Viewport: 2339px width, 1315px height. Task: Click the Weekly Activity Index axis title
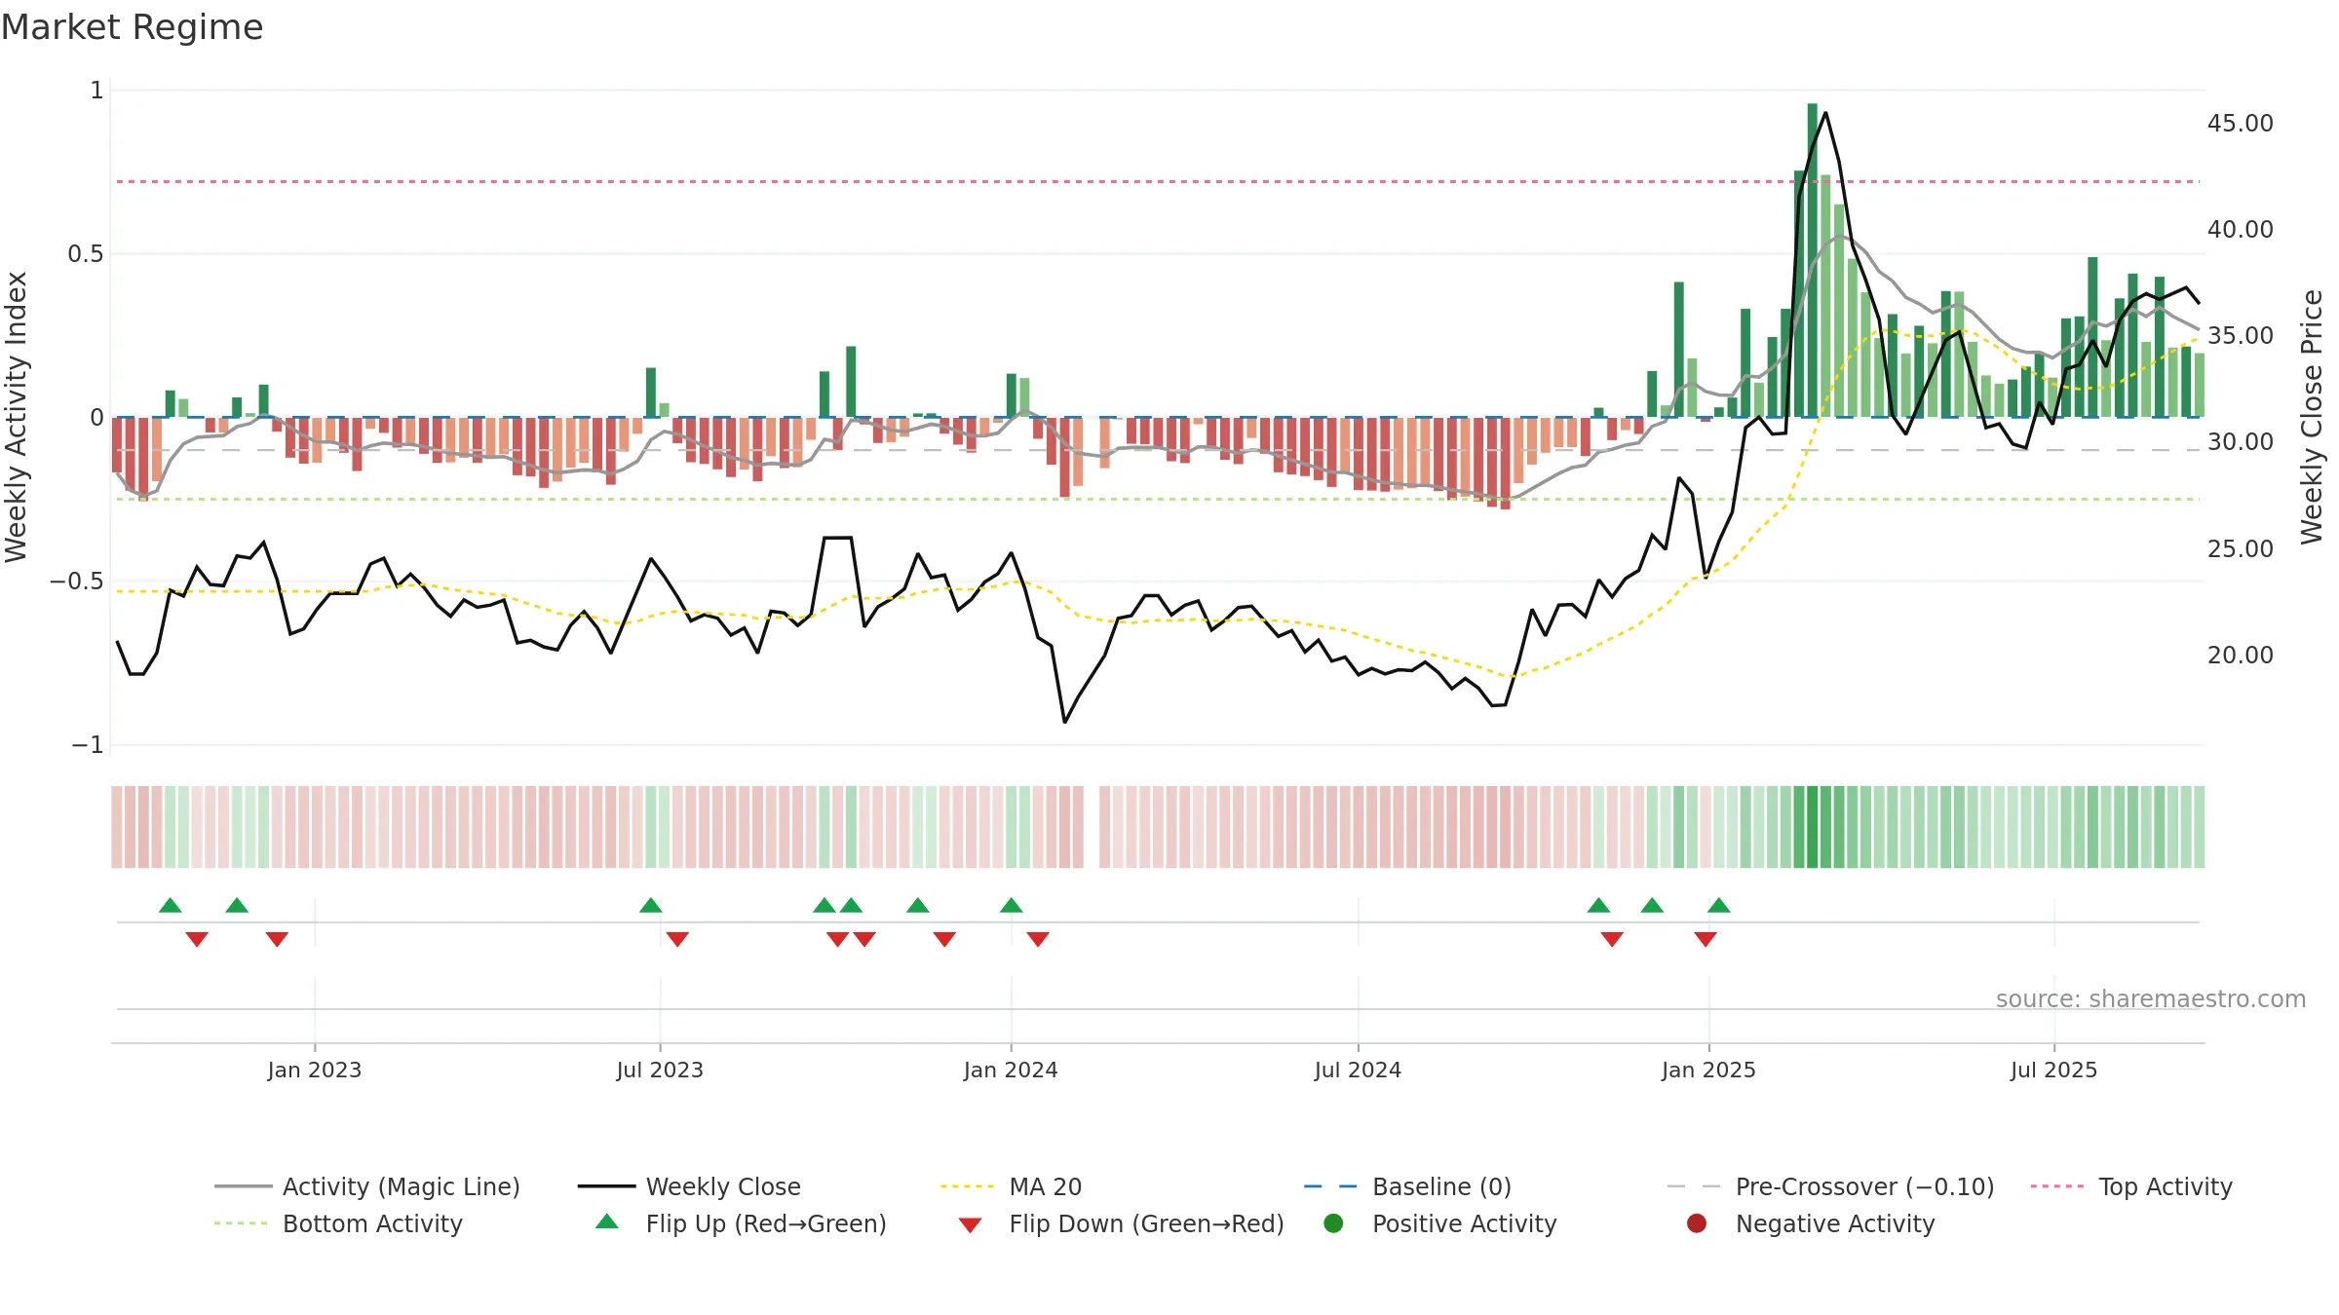pos(16,417)
